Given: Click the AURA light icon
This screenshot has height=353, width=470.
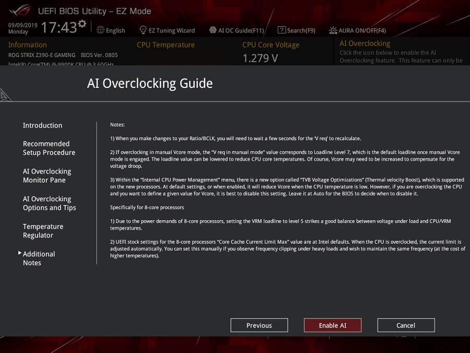Looking at the screenshot, I should click(333, 30).
